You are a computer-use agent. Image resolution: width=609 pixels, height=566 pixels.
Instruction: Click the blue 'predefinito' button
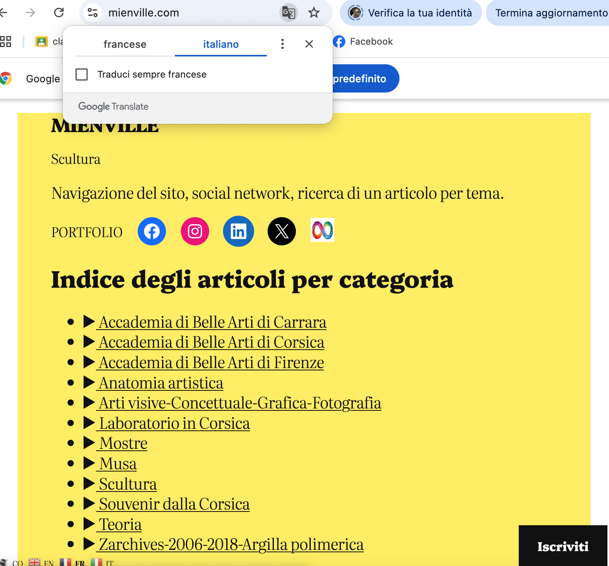(x=366, y=78)
